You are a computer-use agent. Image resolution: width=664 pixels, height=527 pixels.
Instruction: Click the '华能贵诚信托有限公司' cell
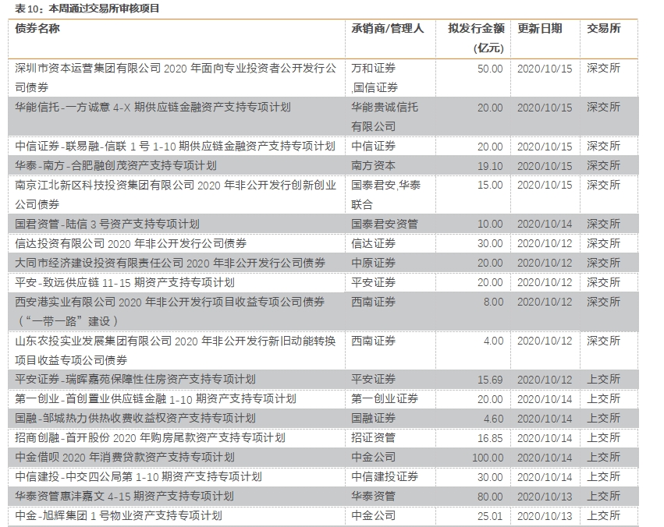pyautogui.click(x=385, y=117)
